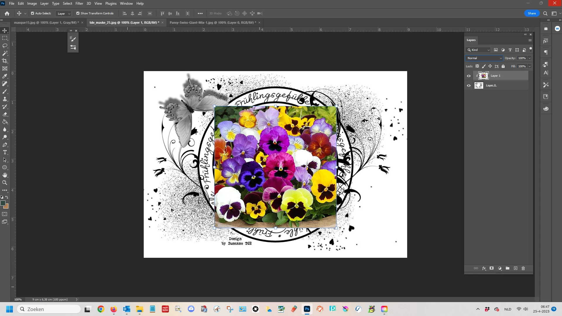Screen dimensions: 562x316
Task: Hide Layer 1 with eye icon
Action: 469,76
